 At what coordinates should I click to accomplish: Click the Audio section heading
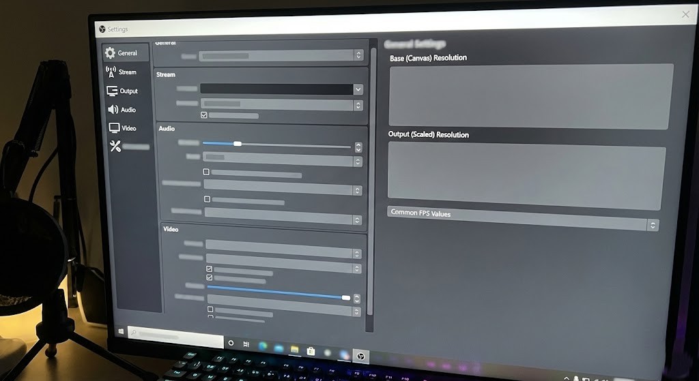pos(167,129)
